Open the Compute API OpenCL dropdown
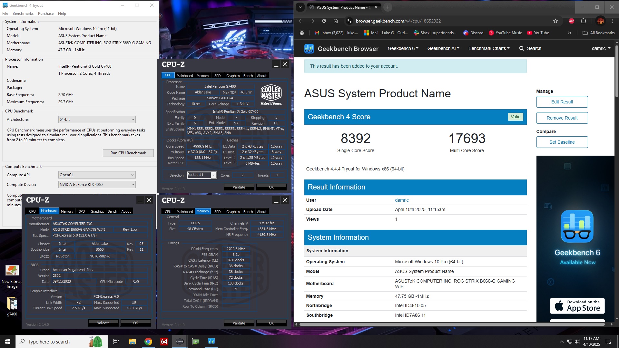This screenshot has height=348, width=619. pyautogui.click(x=97, y=175)
